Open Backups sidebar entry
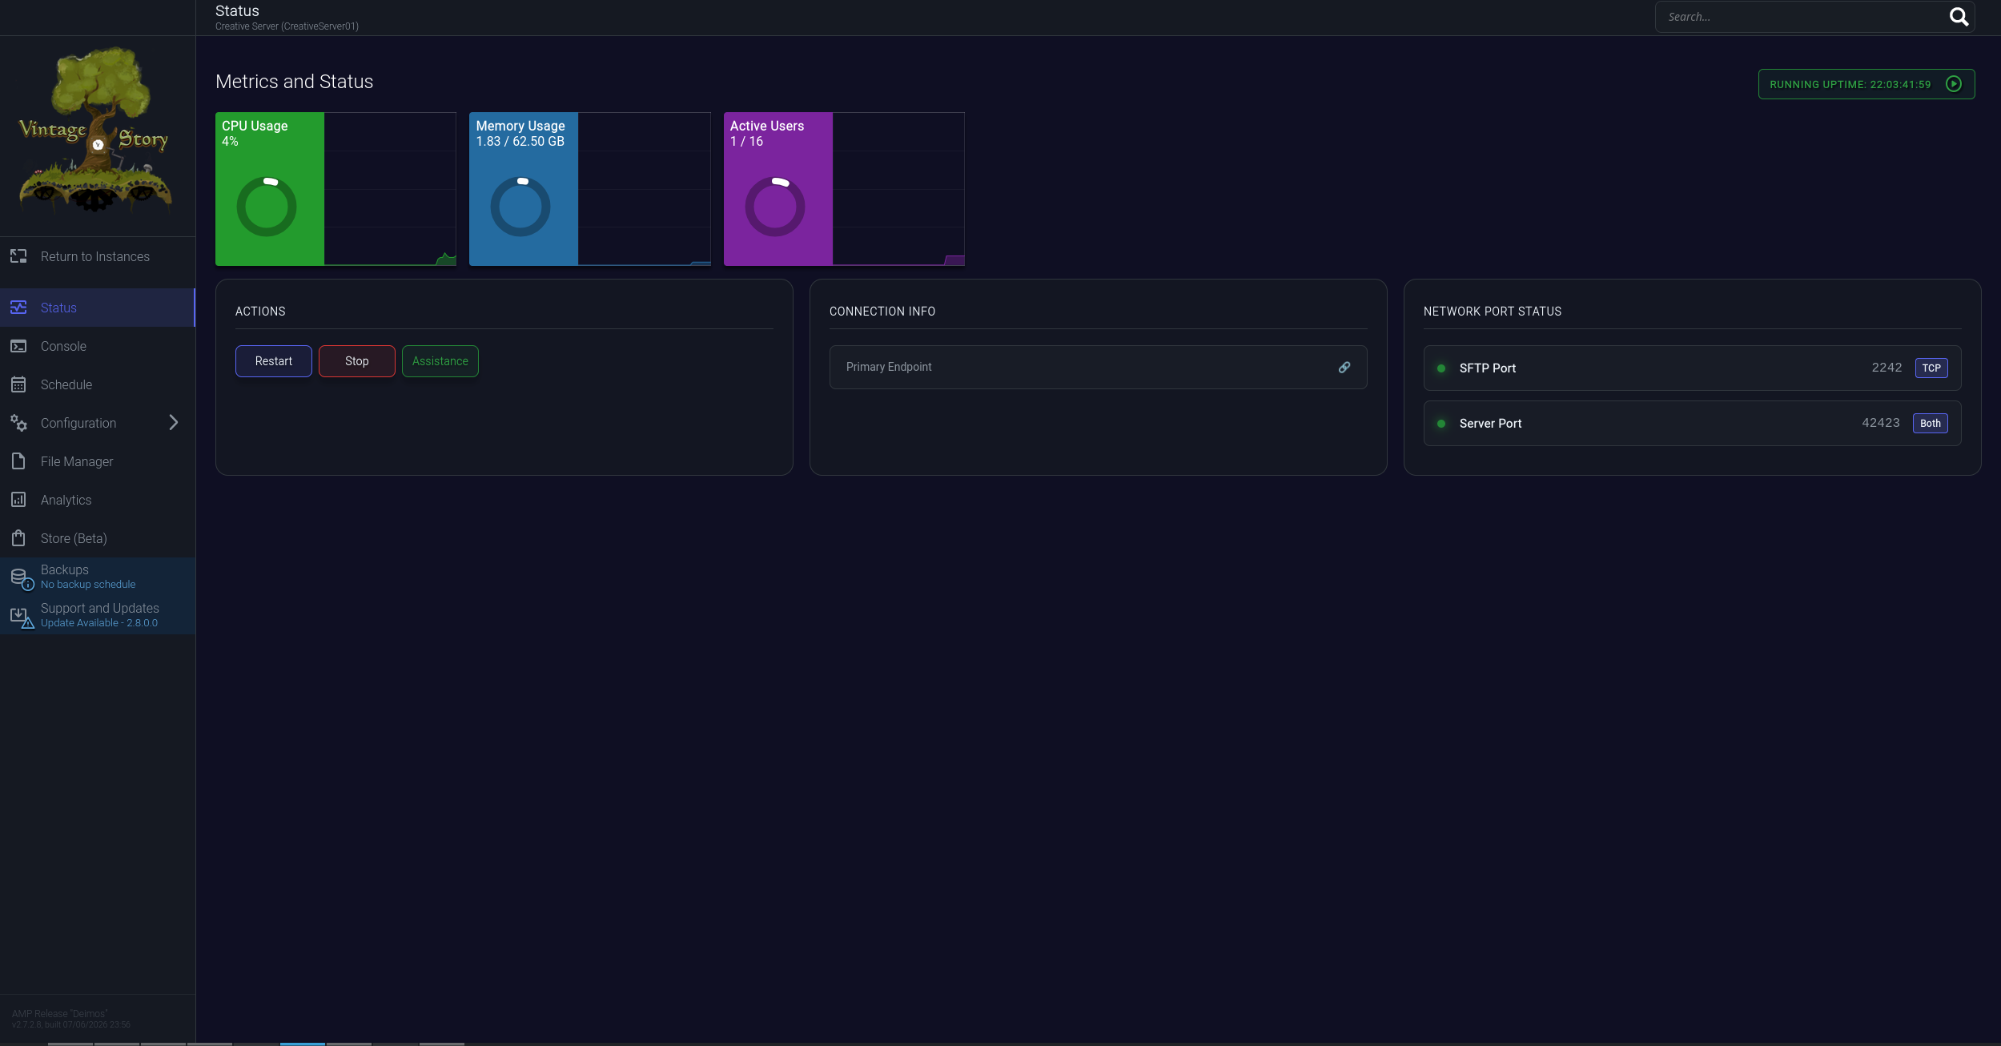The height and width of the screenshot is (1046, 2001). (x=98, y=577)
